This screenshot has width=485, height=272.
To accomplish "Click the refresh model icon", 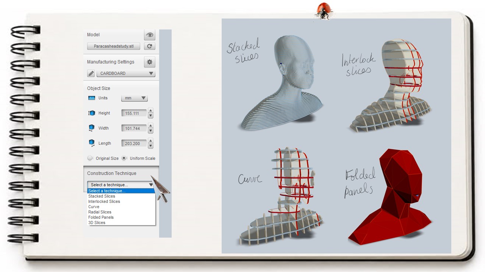I will [150, 46].
